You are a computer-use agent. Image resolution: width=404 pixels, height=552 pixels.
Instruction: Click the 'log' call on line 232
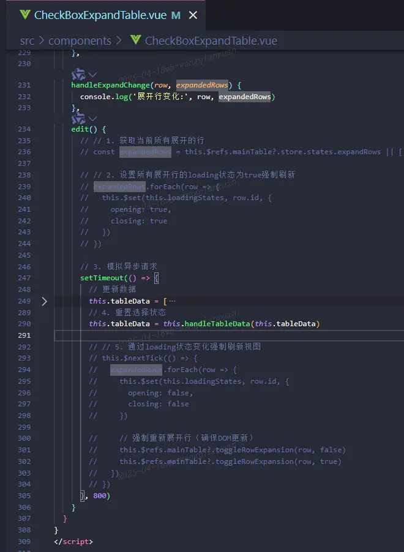[122, 97]
